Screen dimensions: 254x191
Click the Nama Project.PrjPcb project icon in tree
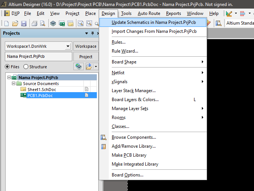(14, 78)
